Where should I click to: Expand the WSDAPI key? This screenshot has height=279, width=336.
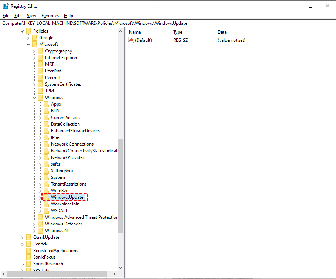pos(40,211)
